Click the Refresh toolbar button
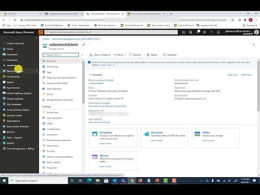Viewport: 260px width, 195px height. click(x=135, y=54)
